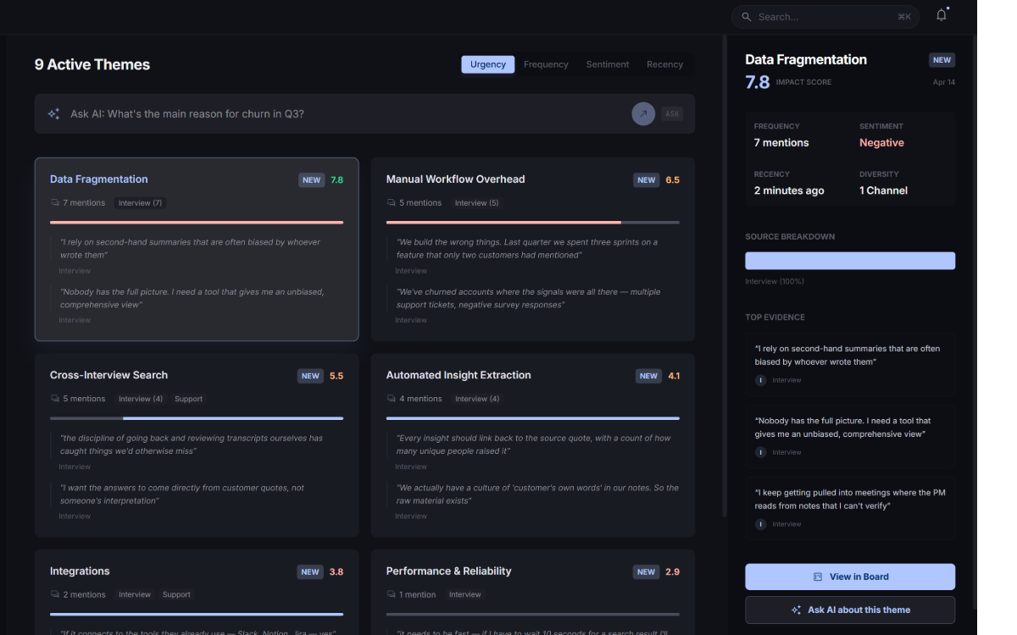1017x635 pixels.
Task: Click the themes list scrollbar
Action: (x=725, y=277)
